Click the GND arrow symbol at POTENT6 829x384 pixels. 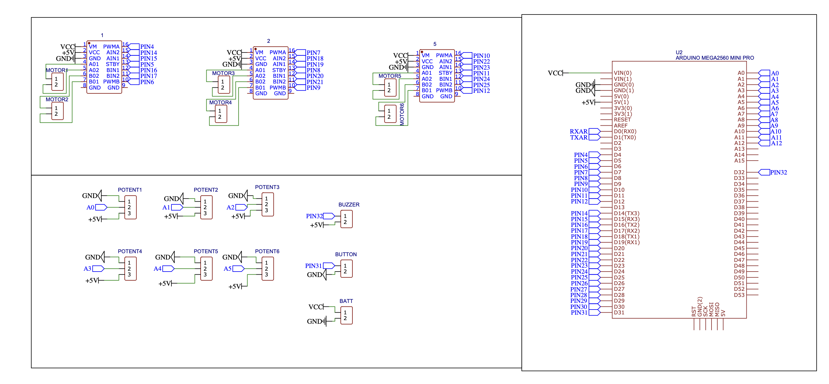pos(239,257)
